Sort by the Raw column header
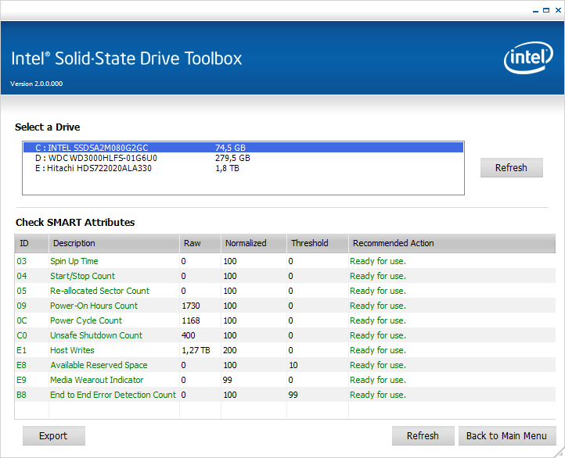565x458 pixels. click(x=200, y=243)
